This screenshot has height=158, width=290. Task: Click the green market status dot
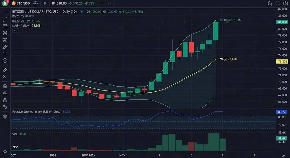[x=81, y=12]
